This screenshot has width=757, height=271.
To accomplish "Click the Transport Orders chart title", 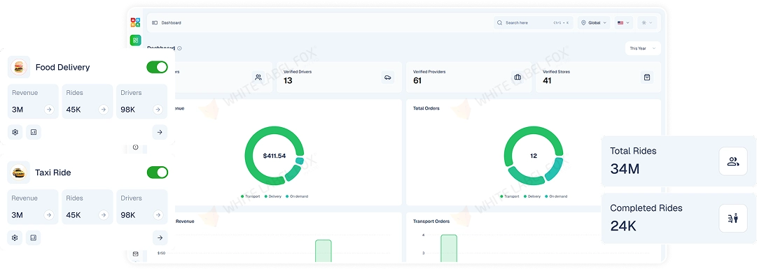I will coord(431,221).
